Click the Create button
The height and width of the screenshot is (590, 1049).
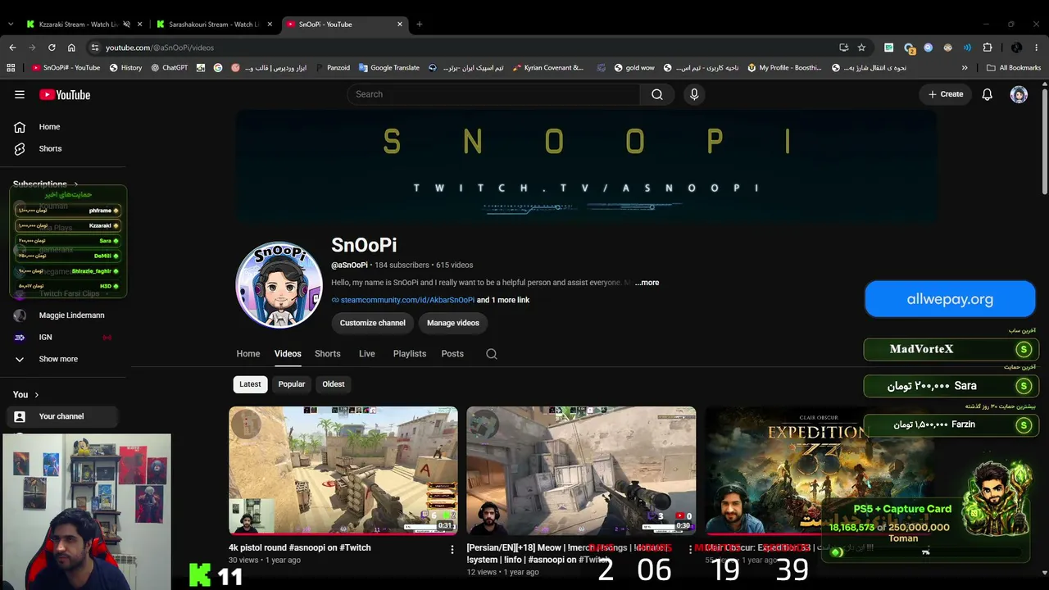coord(946,94)
